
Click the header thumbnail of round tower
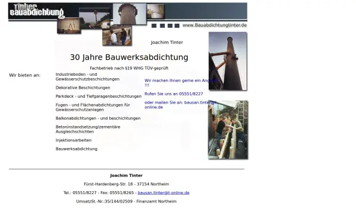[x=129, y=14]
